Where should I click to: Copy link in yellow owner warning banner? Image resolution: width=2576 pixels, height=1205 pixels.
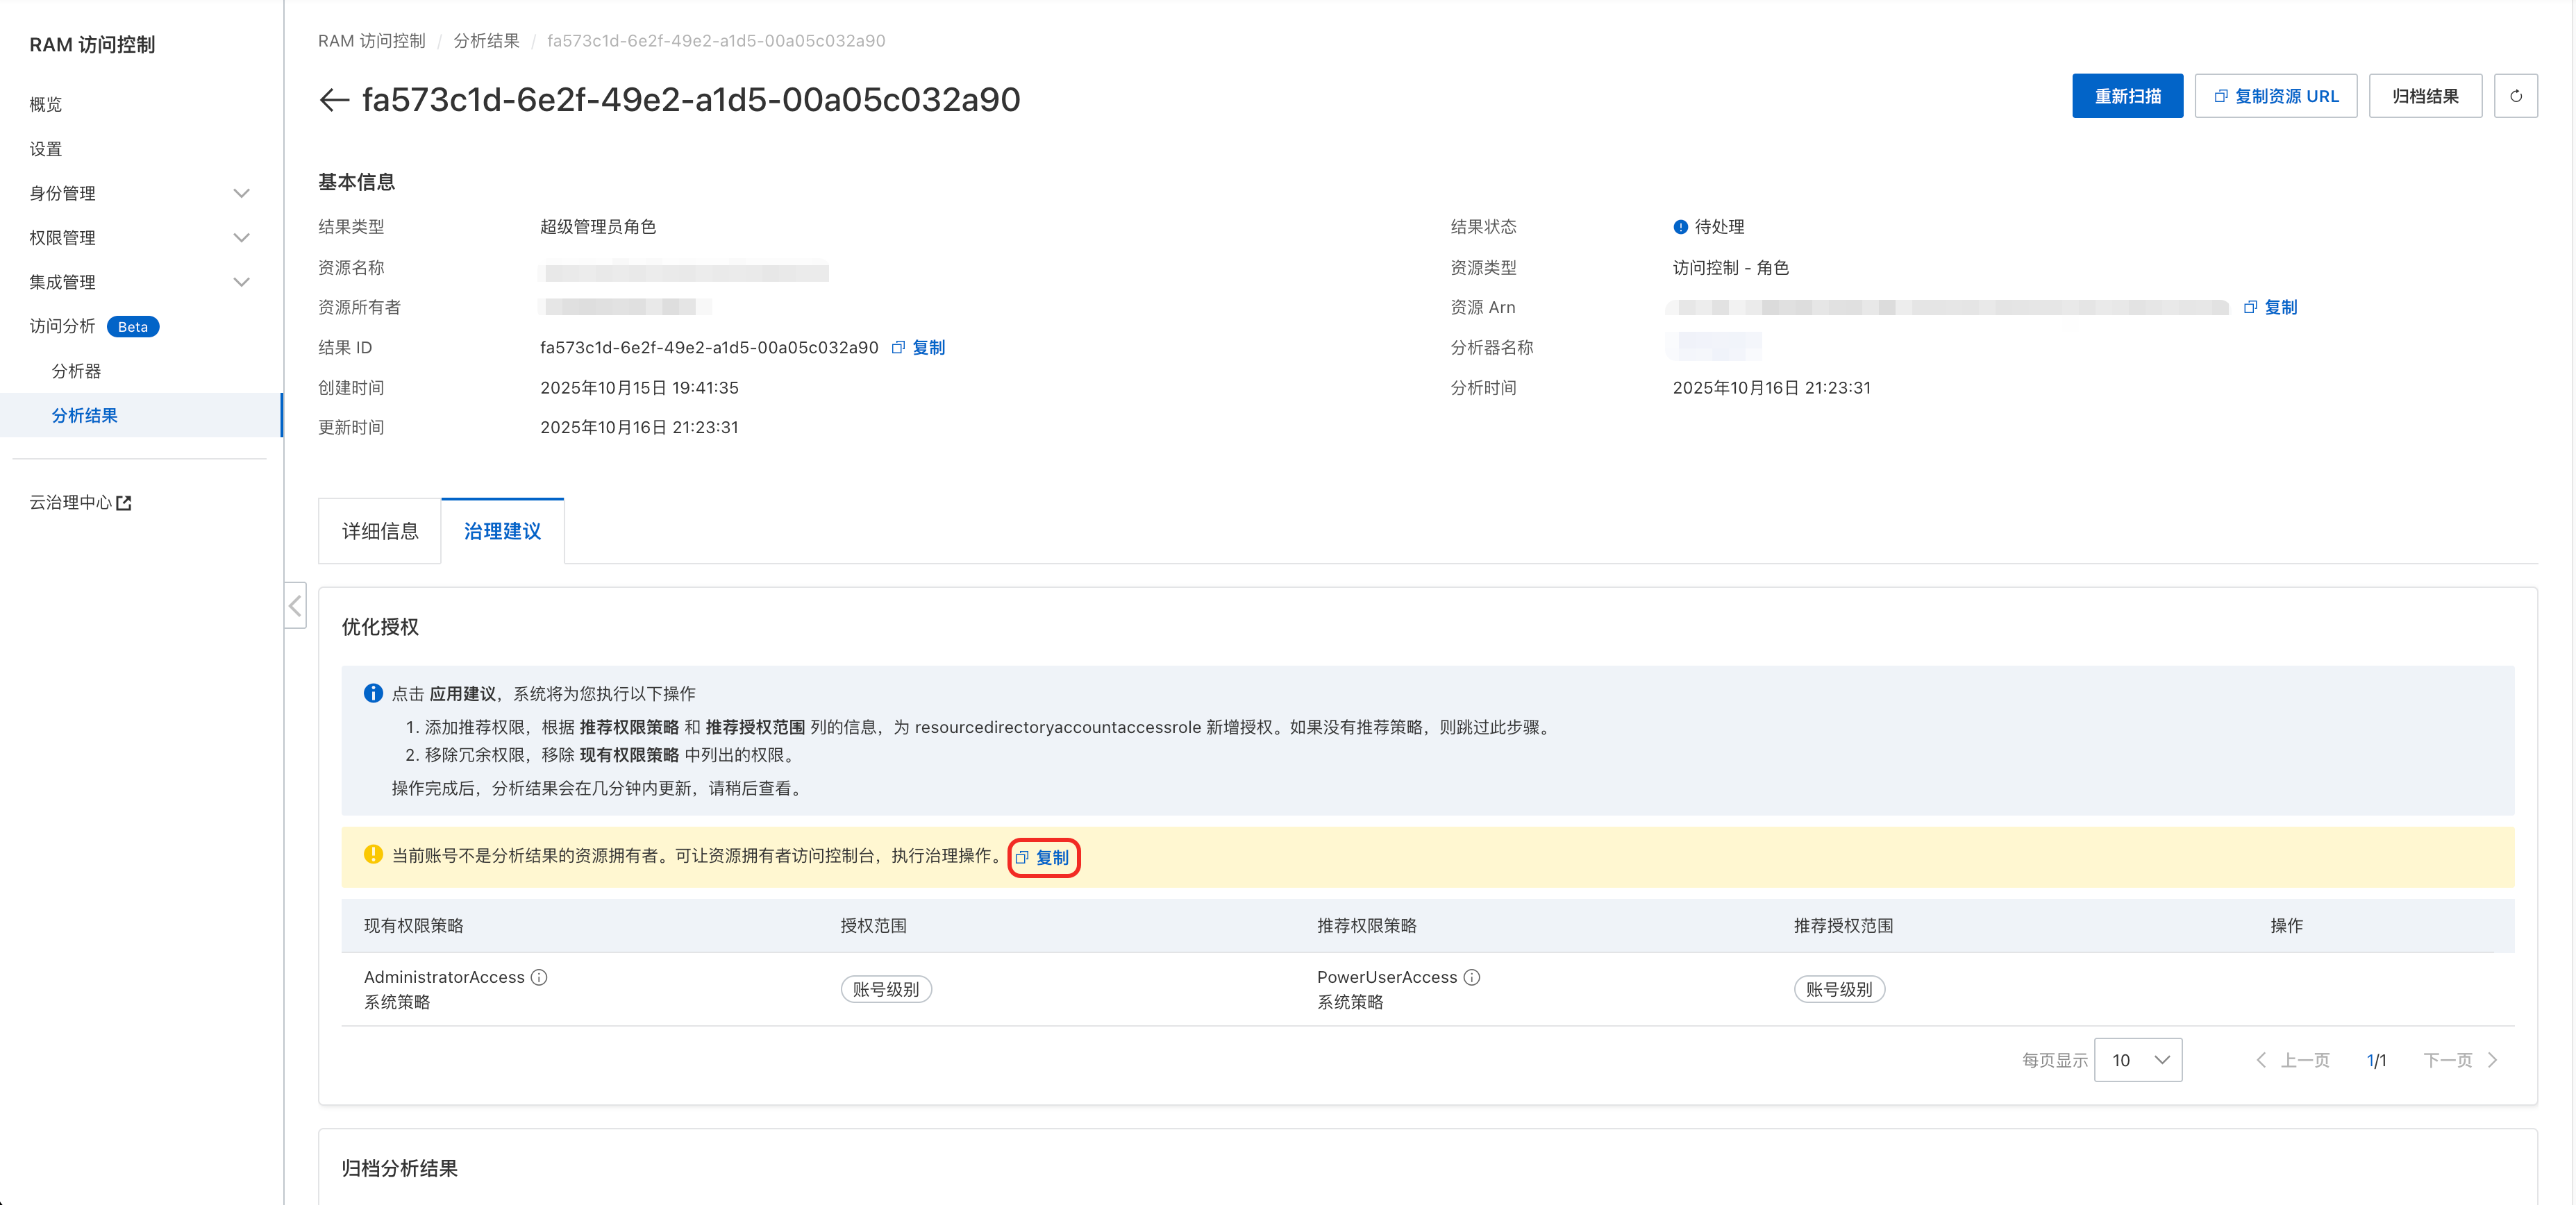point(1043,858)
